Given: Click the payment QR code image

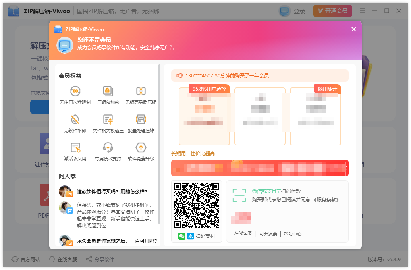Looking at the screenshot, I should 197,205.
